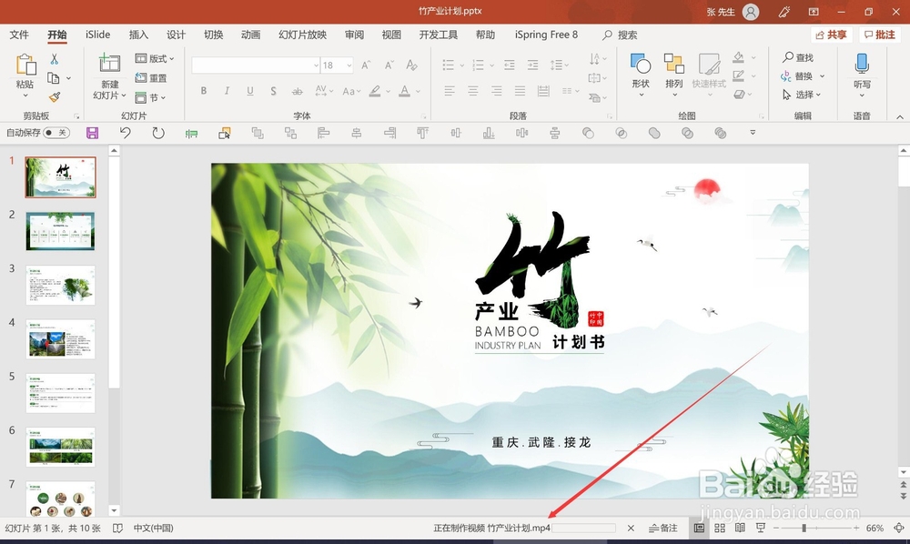Image resolution: width=910 pixels, height=544 pixels.
Task: Switch to the Insert tab
Action: pyautogui.click(x=138, y=35)
